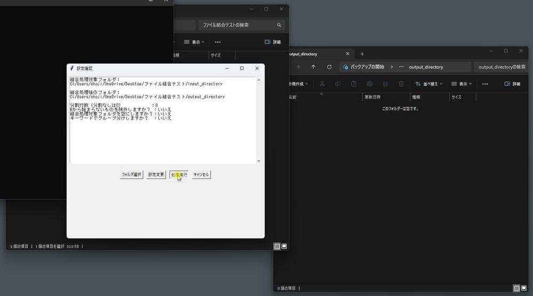Click the 処理実行 button in the settings dialog
533x296 pixels.
[x=179, y=175]
